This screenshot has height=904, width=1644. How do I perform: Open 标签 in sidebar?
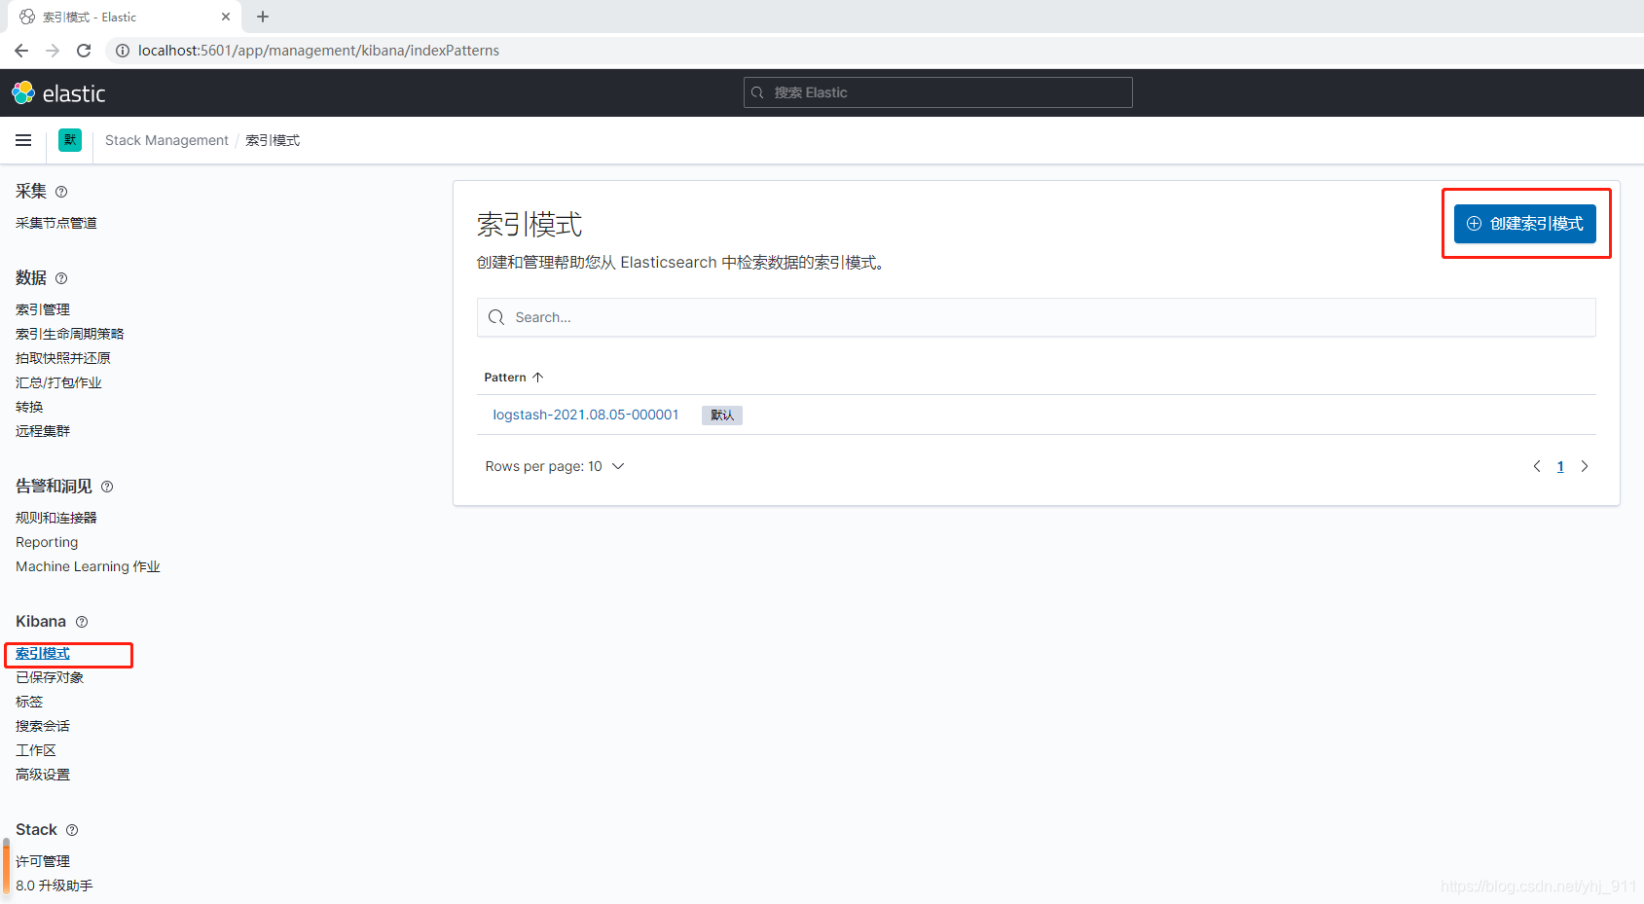(29, 702)
